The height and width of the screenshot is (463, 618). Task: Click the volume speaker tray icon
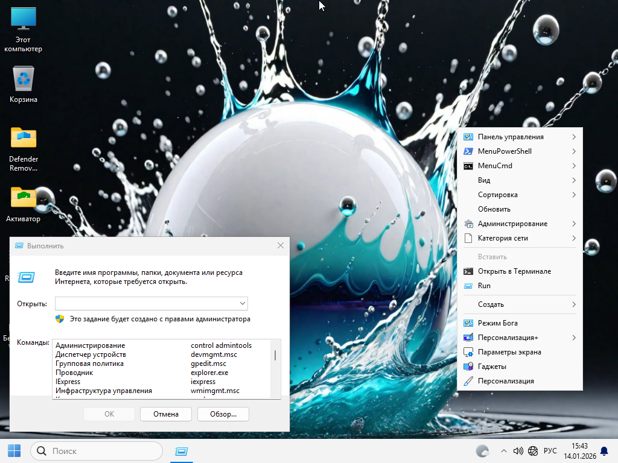(x=518, y=451)
